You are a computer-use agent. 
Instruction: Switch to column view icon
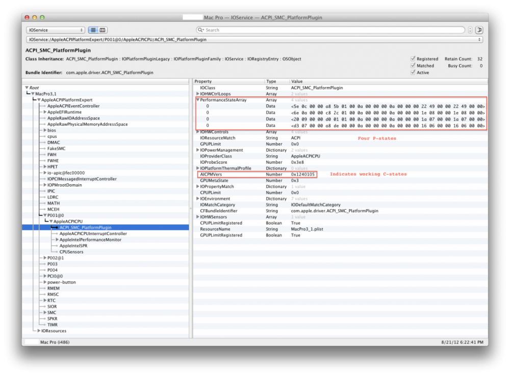click(103, 30)
